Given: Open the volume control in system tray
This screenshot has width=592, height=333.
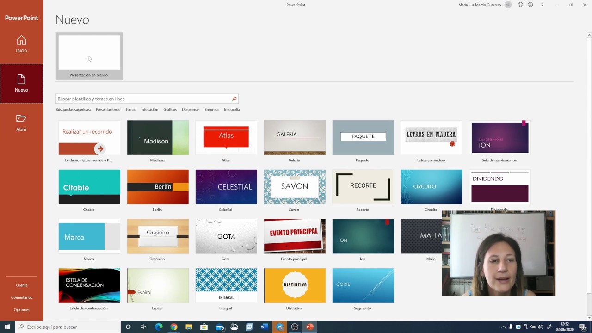Looking at the screenshot, I should pos(540,327).
